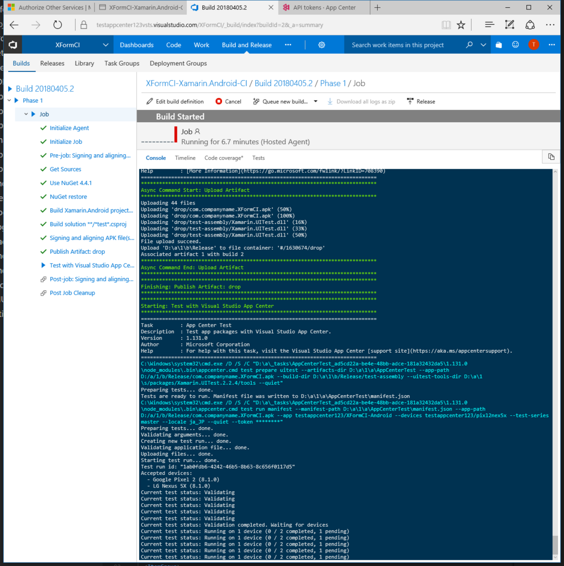Image resolution: width=564 pixels, height=566 pixels.
Task: Select the Initialize Agent step
Action: pos(69,128)
